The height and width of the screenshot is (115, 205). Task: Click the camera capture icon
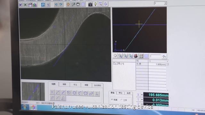[x=90, y=4]
